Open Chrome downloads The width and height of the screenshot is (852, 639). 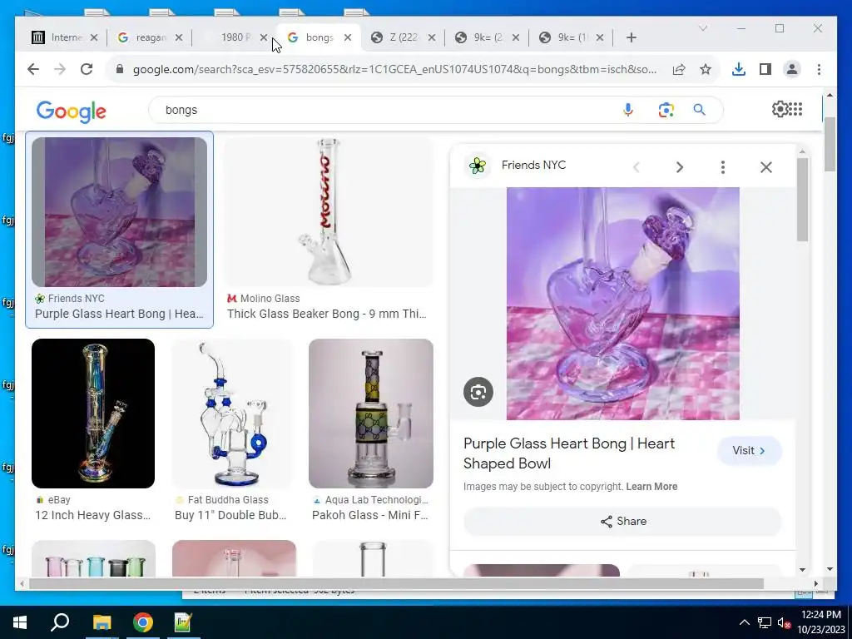click(x=739, y=69)
